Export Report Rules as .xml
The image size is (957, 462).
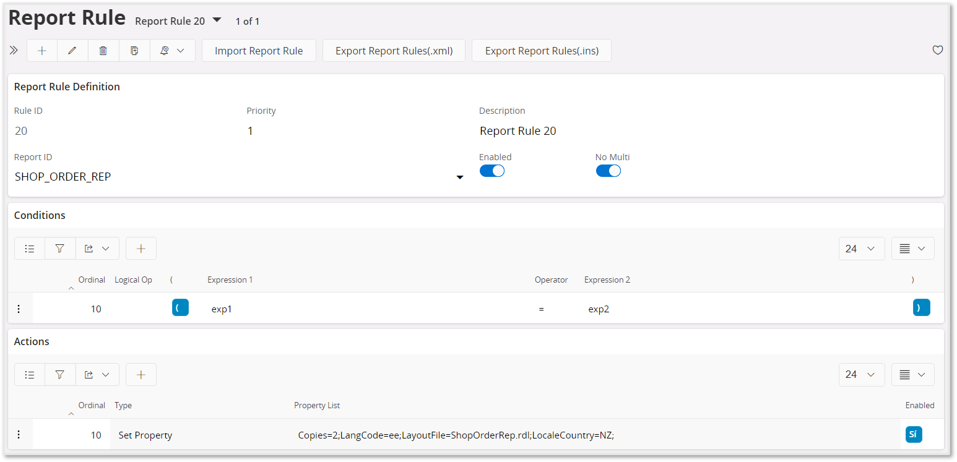coord(394,50)
